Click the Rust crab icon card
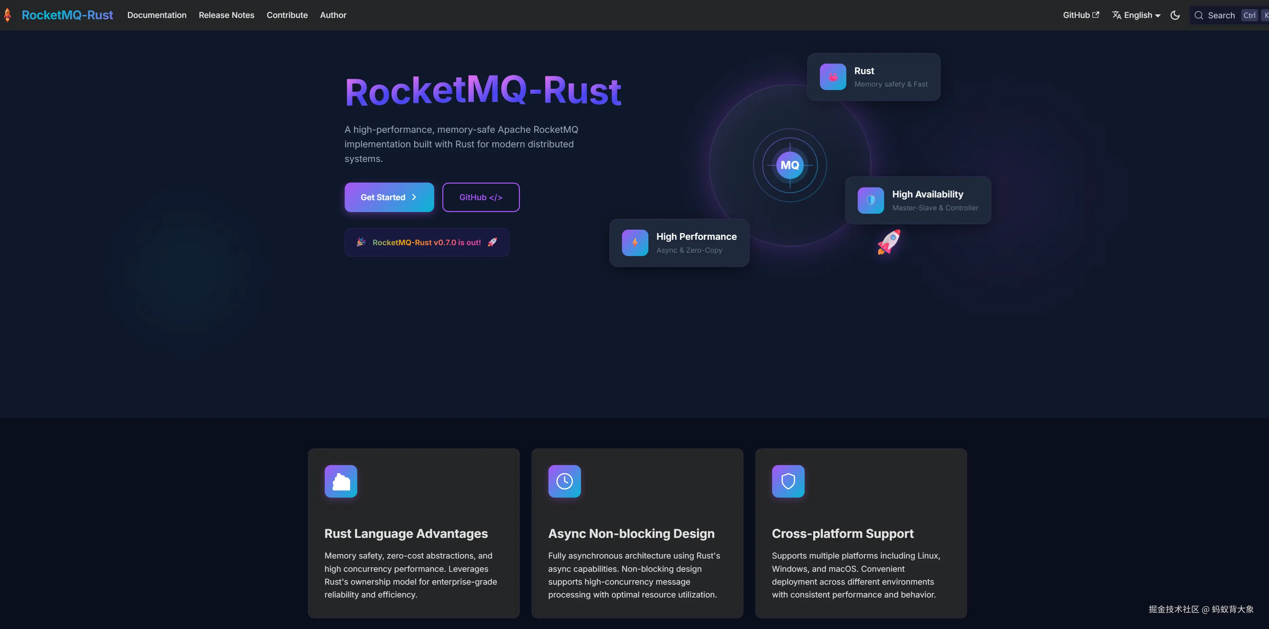 [x=832, y=77]
